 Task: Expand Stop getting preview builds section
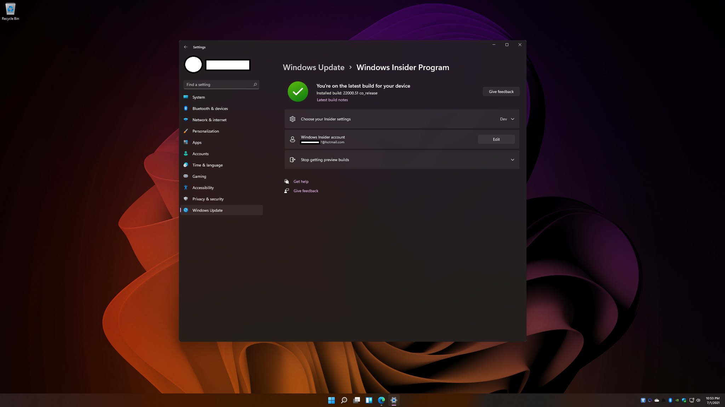click(x=402, y=160)
